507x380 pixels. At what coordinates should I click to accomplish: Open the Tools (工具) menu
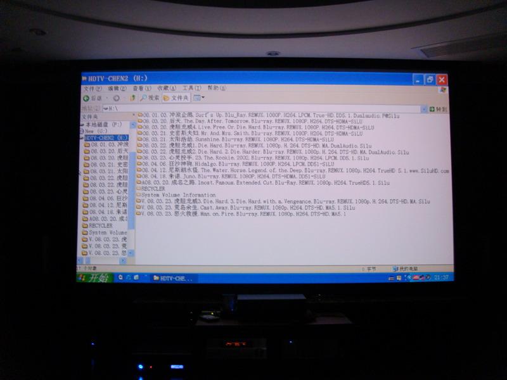click(191, 88)
